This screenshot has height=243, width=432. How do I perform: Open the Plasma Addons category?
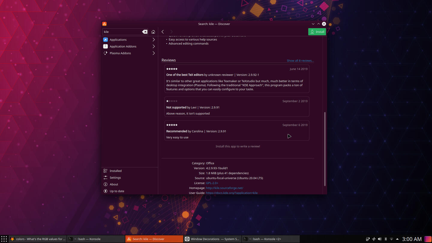(x=130, y=53)
